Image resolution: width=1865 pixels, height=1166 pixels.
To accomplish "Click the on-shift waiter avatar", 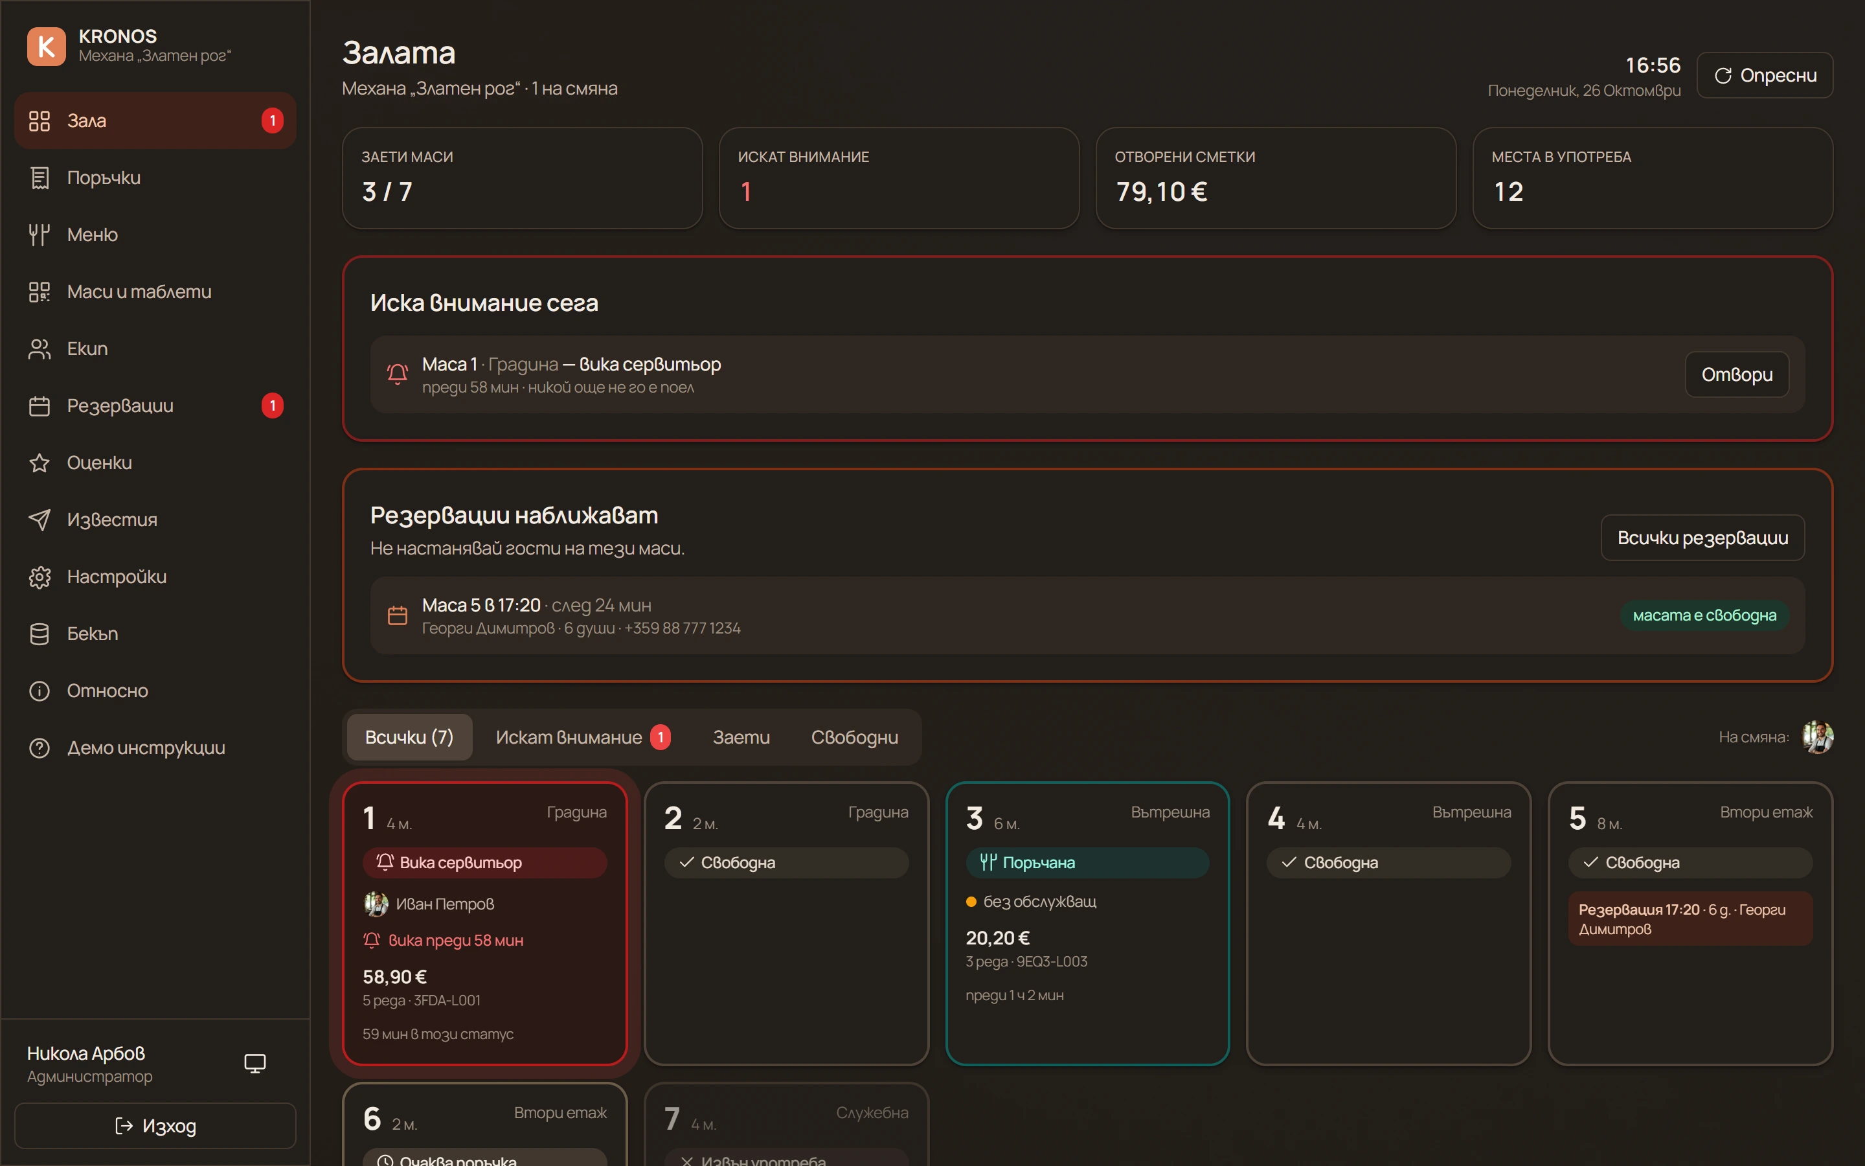I will click(1817, 737).
